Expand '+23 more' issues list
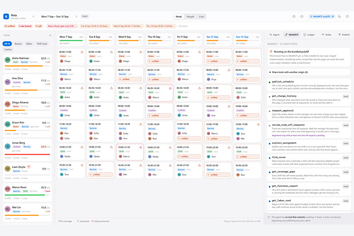The height and width of the screenshot is (236, 354). pos(182,26)
